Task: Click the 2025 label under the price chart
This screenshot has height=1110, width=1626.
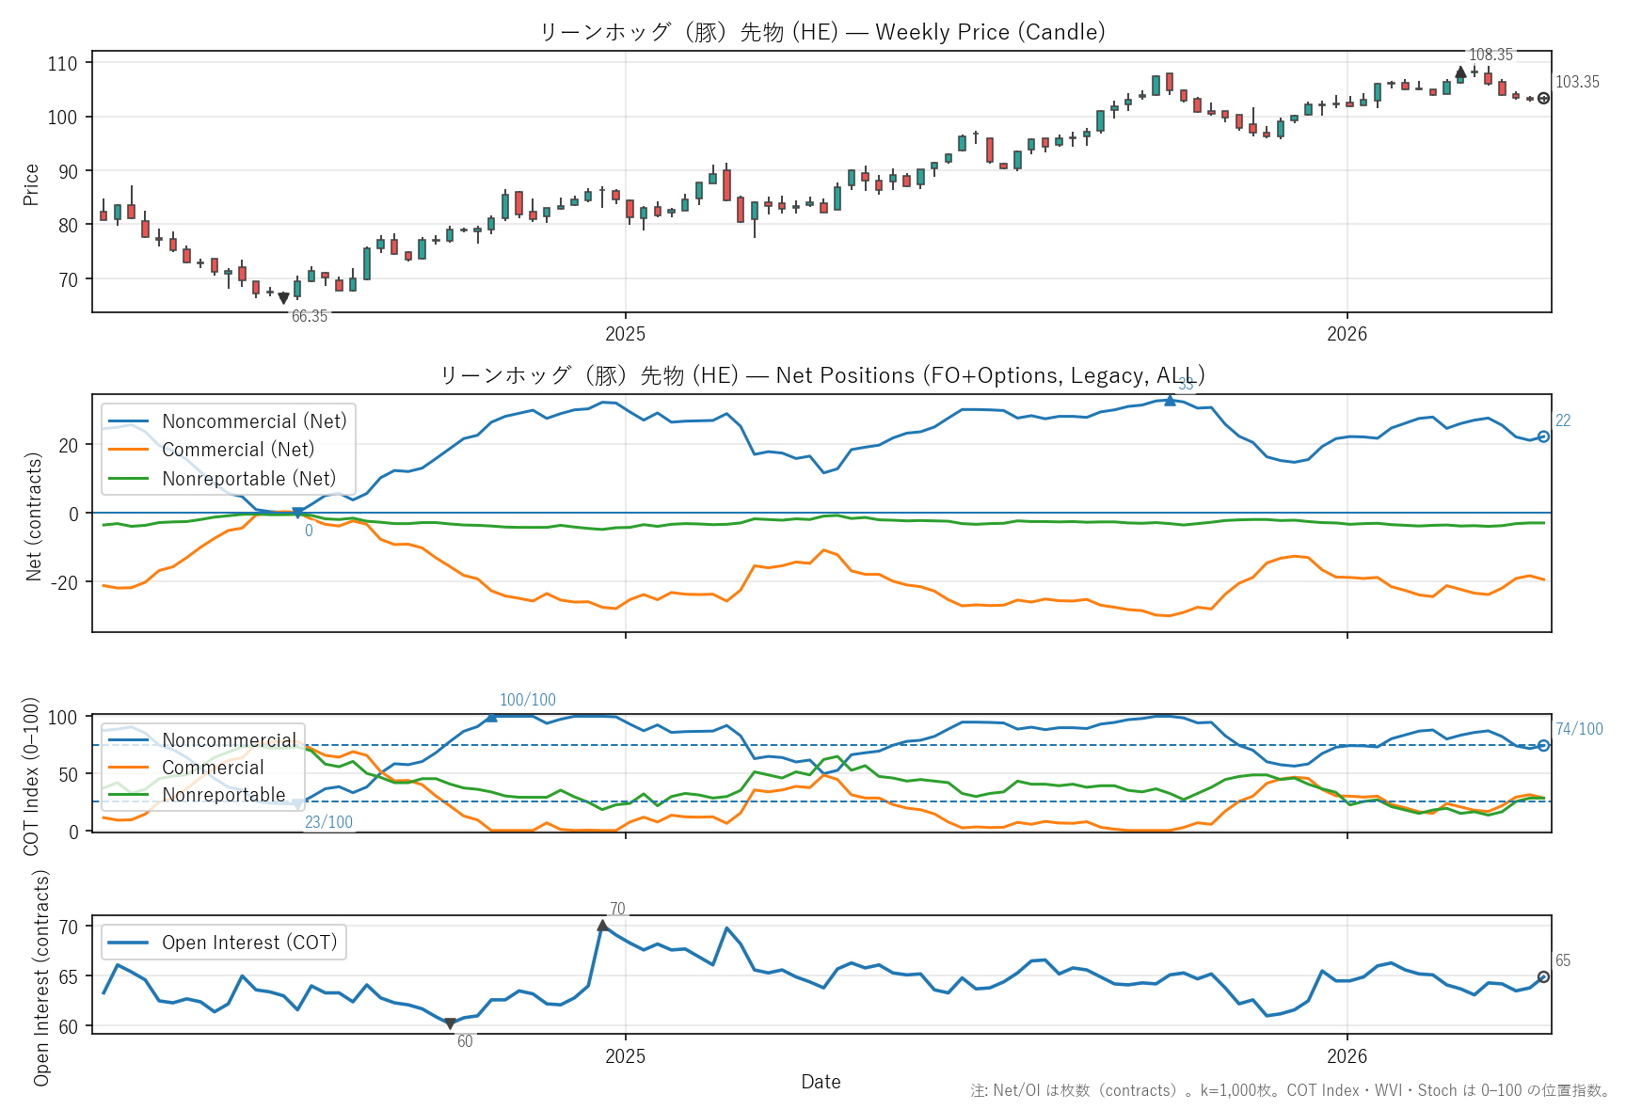Action: coord(625,334)
